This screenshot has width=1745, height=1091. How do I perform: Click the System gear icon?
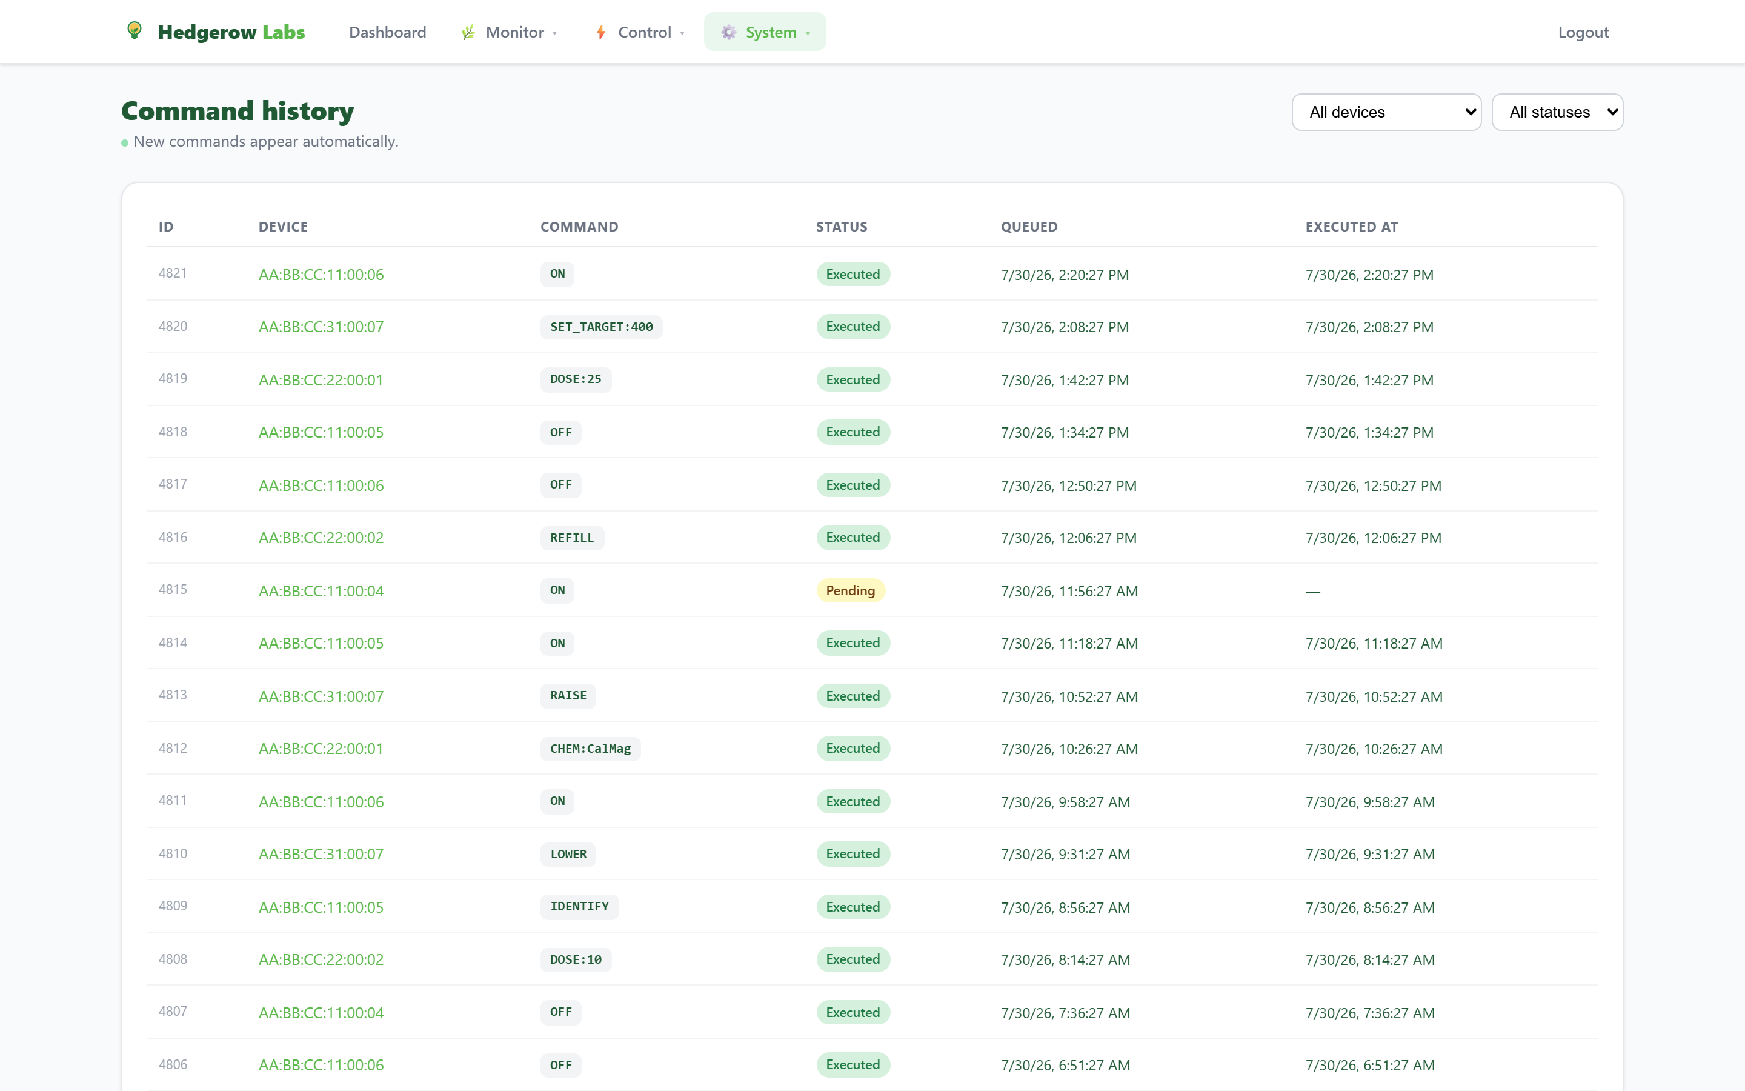728,33
